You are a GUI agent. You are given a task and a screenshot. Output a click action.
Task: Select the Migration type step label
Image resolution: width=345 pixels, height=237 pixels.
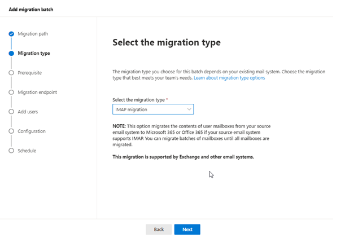(x=34, y=54)
